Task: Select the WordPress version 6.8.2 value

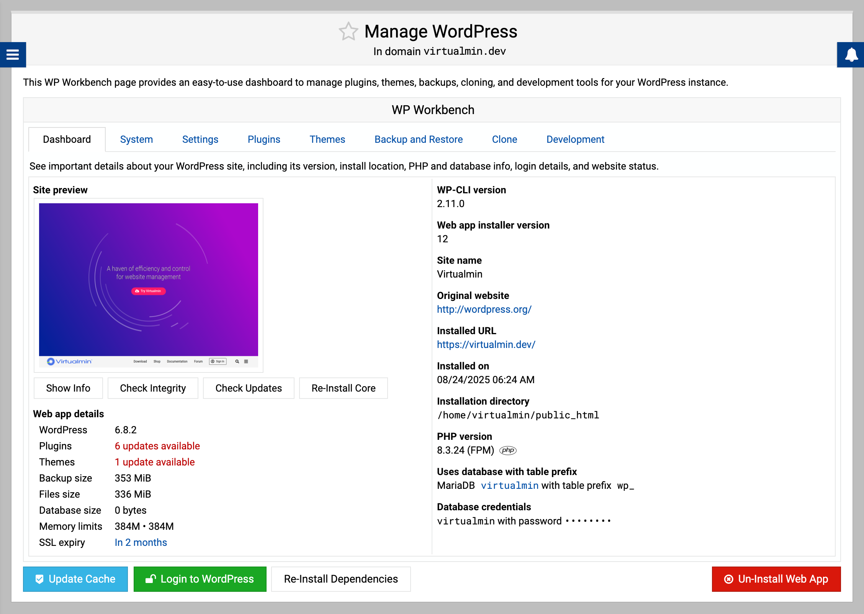Action: click(x=126, y=430)
